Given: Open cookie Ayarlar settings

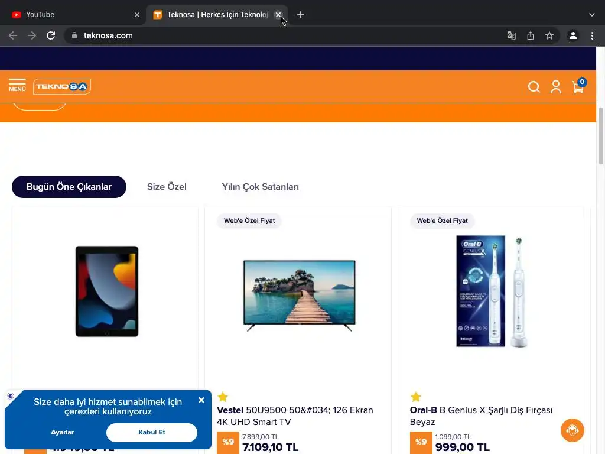Looking at the screenshot, I should [x=62, y=432].
